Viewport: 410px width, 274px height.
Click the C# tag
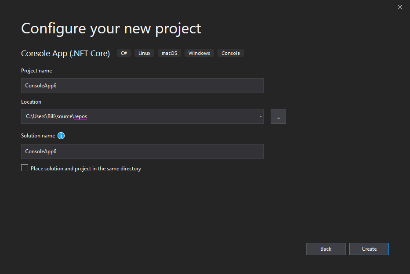[124, 53]
